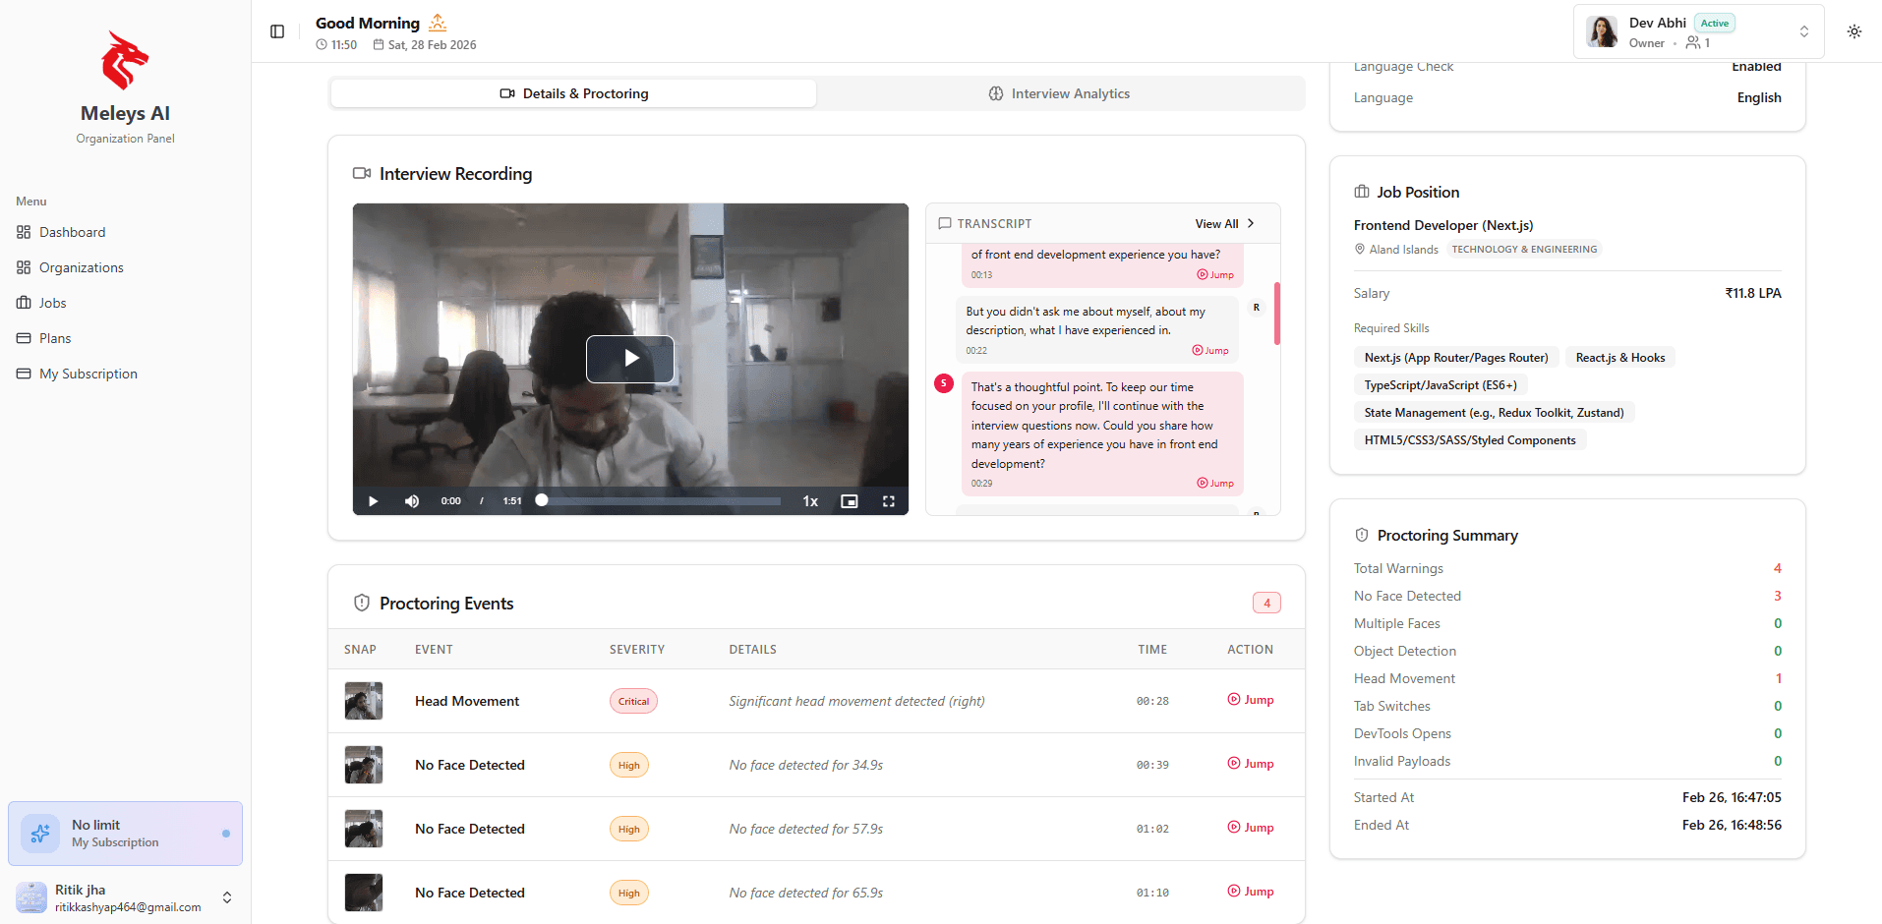Click the Meleys AI dragon logo

pyautogui.click(x=125, y=61)
